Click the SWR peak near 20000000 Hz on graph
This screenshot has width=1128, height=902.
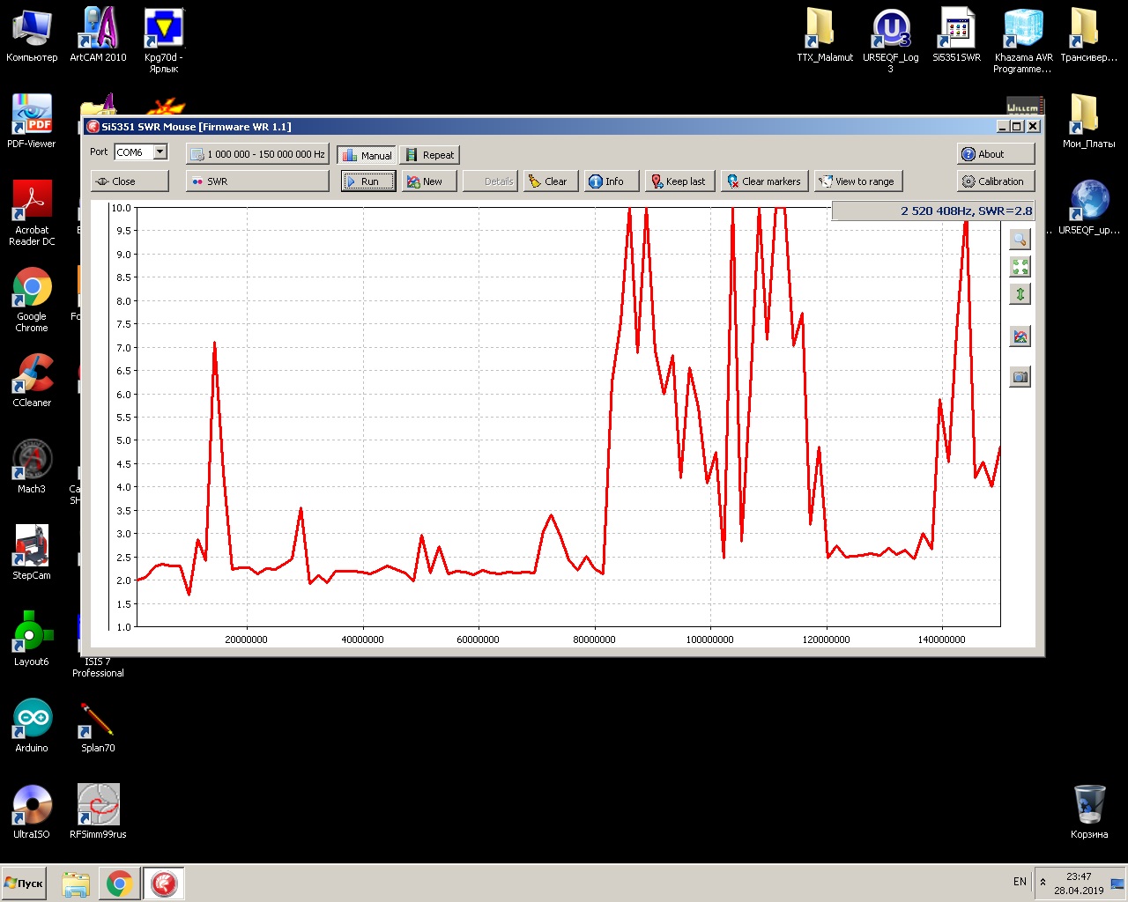[x=214, y=344]
